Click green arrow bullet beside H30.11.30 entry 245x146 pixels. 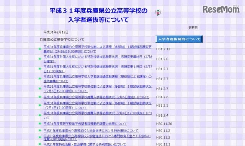click(40, 124)
